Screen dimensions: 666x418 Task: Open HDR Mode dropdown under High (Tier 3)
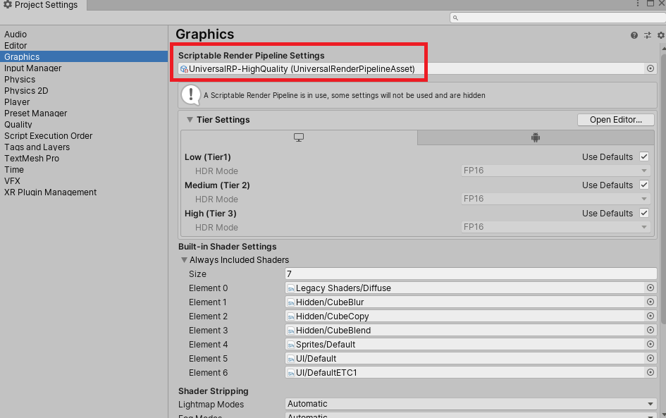point(555,227)
